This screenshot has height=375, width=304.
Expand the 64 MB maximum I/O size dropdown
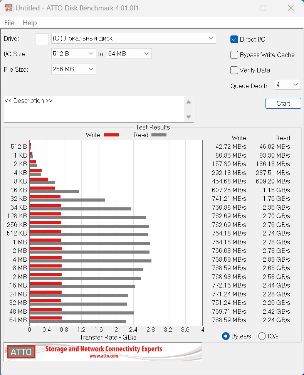coord(129,54)
